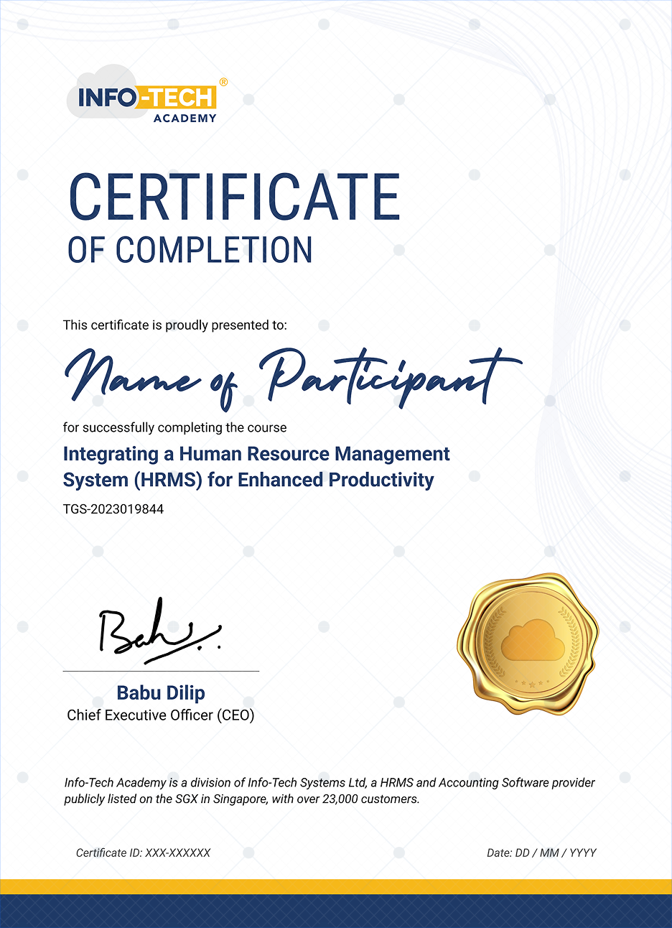Viewport: 672px width, 928px height.
Task: Click the OF COMPLETION subtitle
Action: 188,251
